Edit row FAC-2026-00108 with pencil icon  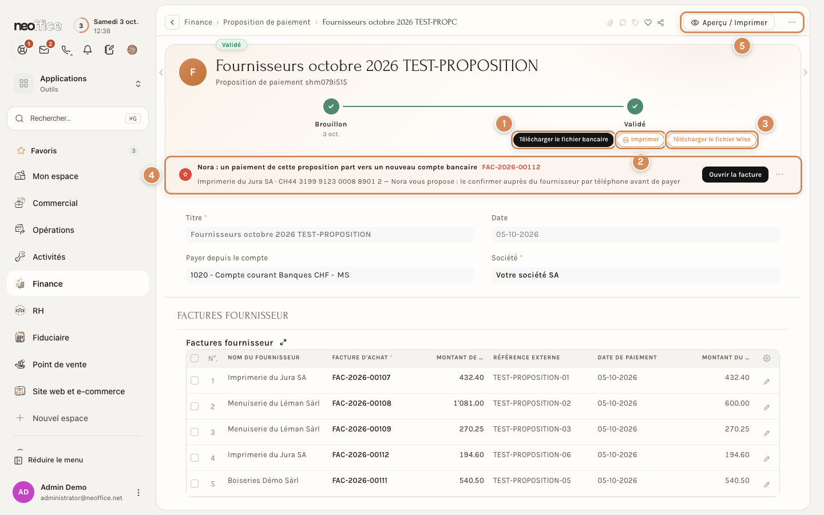pyautogui.click(x=767, y=407)
